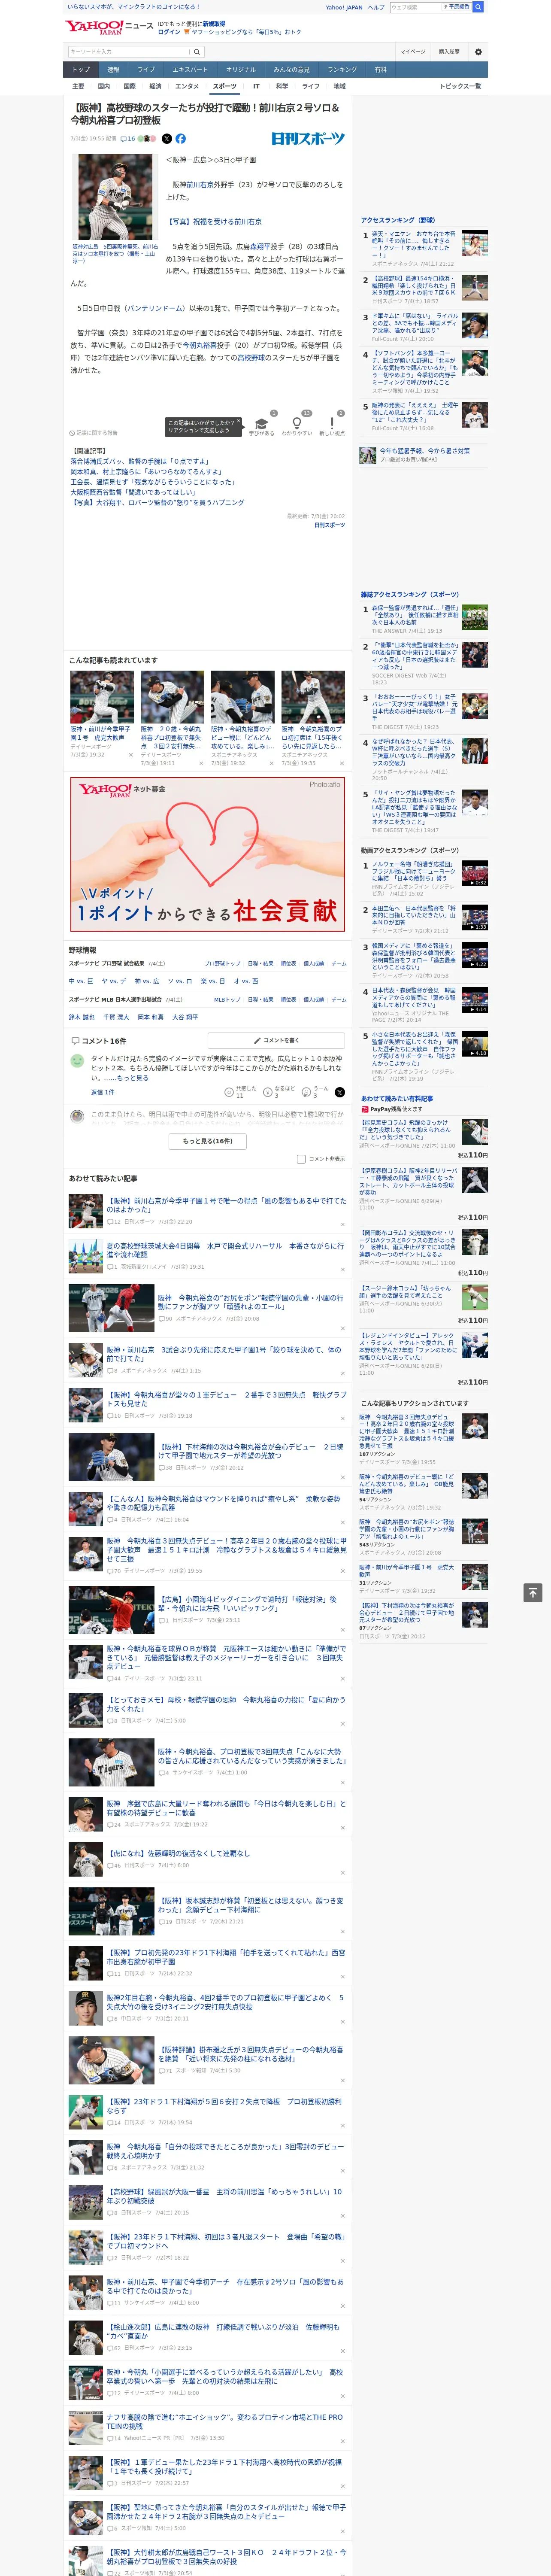Open the 【写真】祝福を受ける前川右京 link

click(214, 222)
